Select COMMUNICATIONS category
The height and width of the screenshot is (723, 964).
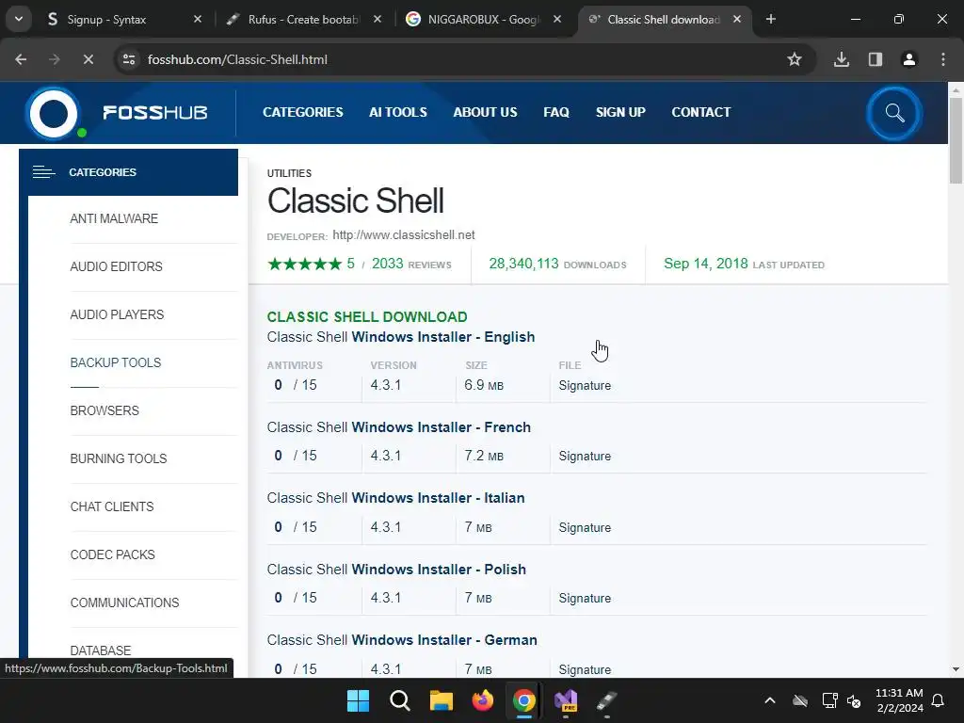(x=124, y=602)
